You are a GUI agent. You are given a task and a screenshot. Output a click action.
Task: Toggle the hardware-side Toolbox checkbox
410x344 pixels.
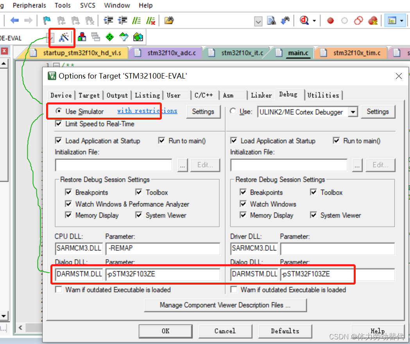tap(313, 192)
